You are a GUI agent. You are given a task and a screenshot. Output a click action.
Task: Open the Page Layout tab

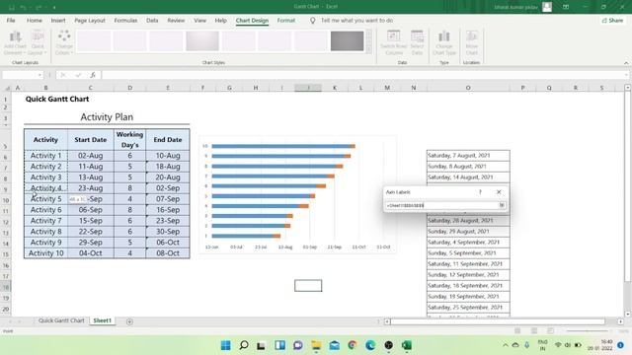click(90, 20)
